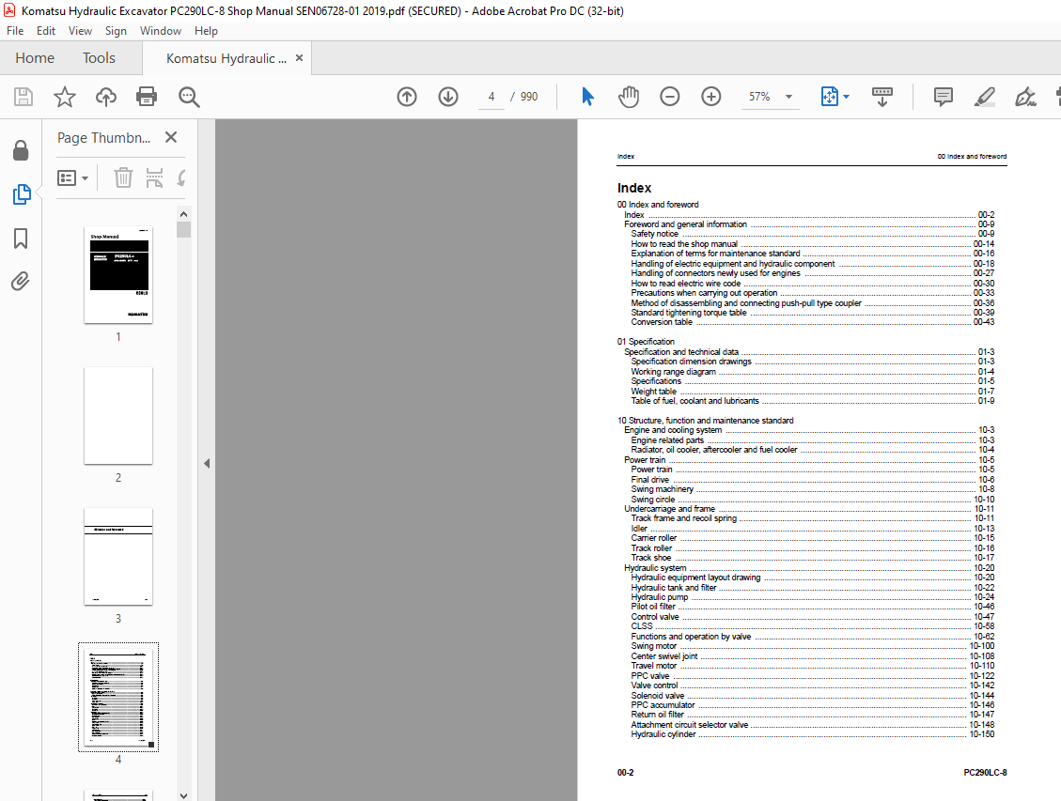Activate the Hand pan tool
Viewport: 1061px width, 801px height.
click(x=629, y=97)
